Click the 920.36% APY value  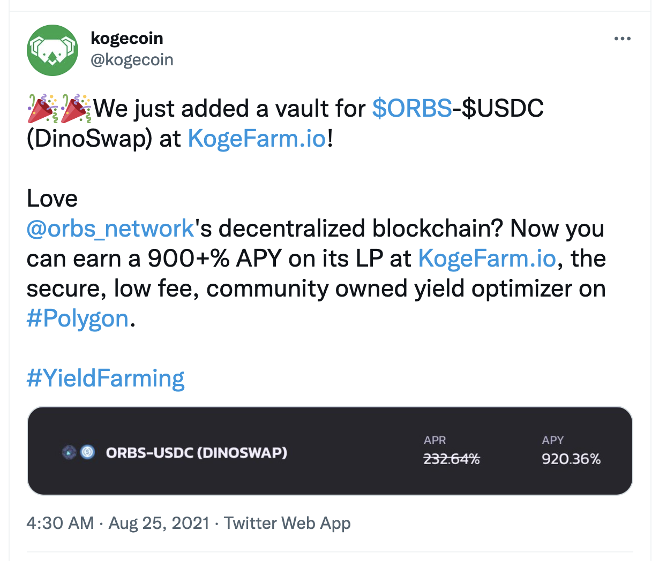tap(571, 459)
